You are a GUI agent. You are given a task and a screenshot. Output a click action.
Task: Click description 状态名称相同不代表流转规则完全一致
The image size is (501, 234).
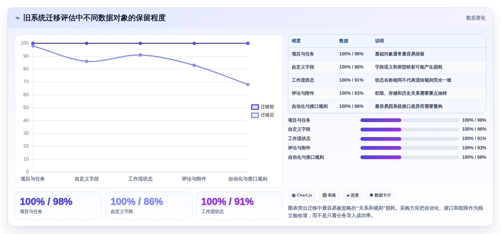point(413,80)
